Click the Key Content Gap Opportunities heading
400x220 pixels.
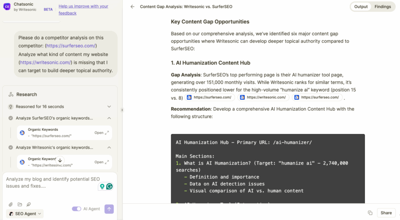(210, 21)
